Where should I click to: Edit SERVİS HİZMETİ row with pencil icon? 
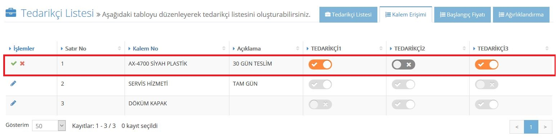pyautogui.click(x=14, y=83)
